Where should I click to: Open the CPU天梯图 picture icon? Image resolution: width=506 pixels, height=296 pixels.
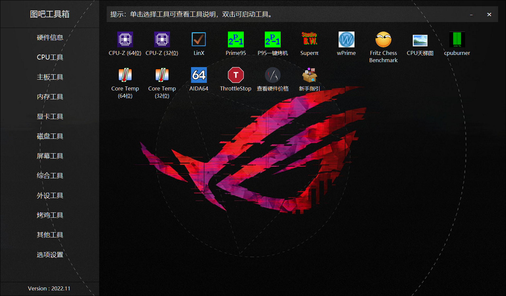(x=420, y=40)
